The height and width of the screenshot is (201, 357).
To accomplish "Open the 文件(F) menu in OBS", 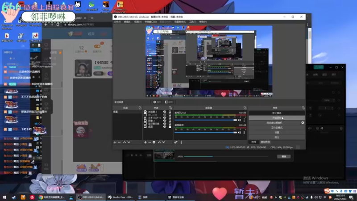I will tap(117, 22).
